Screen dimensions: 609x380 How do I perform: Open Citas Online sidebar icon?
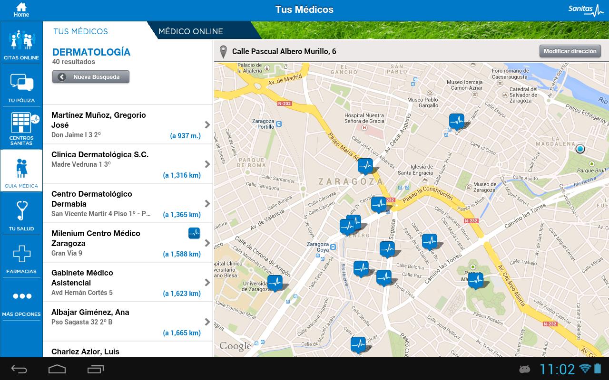coord(21,43)
